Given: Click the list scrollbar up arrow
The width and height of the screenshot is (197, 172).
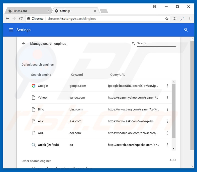Looking at the screenshot, I should [174, 82].
